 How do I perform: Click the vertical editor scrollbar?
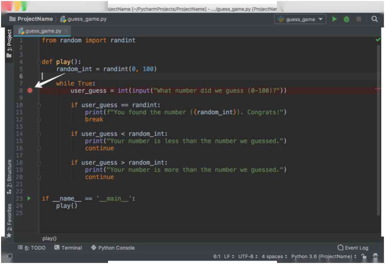pos(378,130)
